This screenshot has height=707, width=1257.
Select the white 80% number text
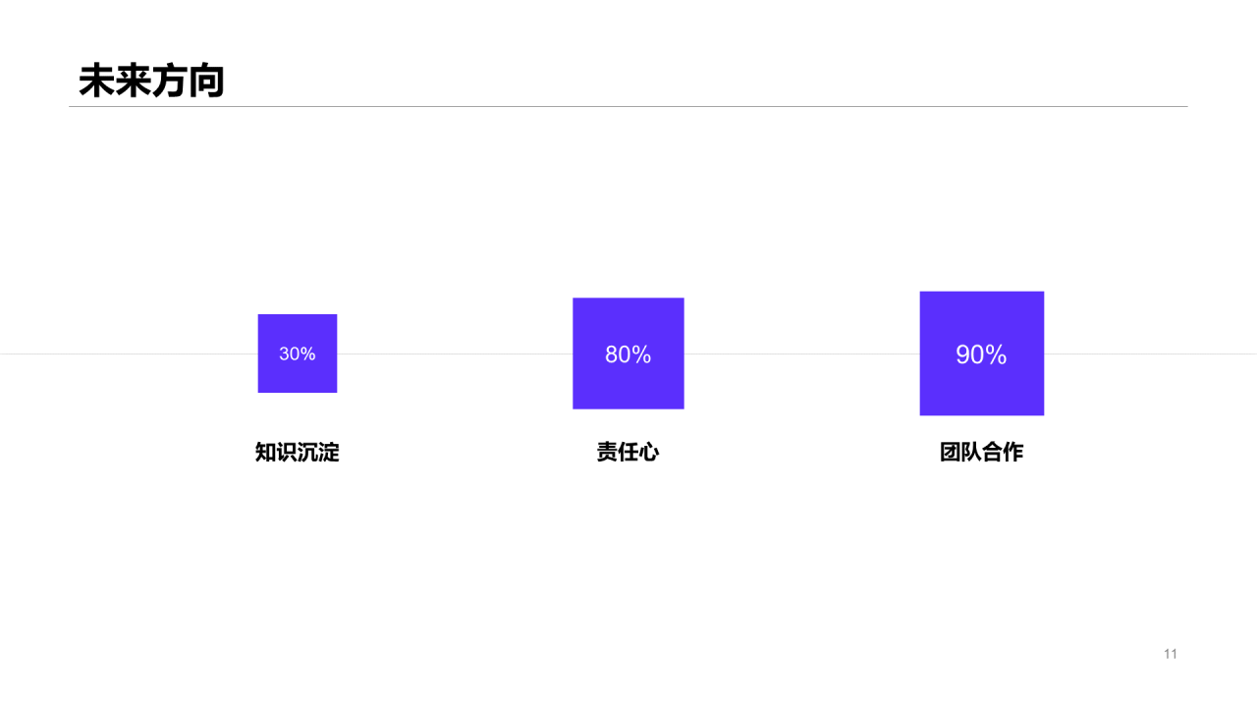coord(628,354)
